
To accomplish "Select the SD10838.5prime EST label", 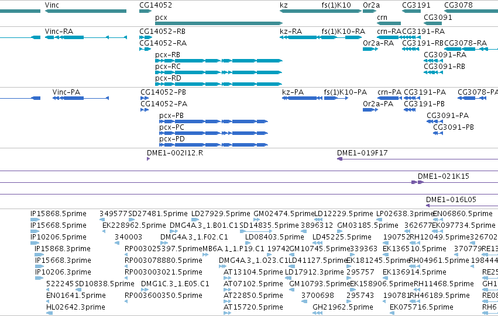I will click(x=105, y=284).
